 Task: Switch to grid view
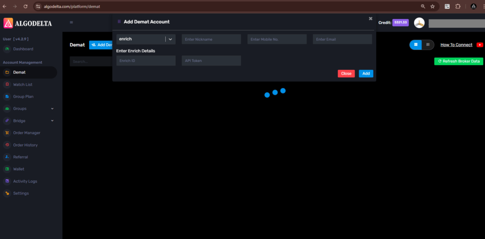click(x=416, y=45)
